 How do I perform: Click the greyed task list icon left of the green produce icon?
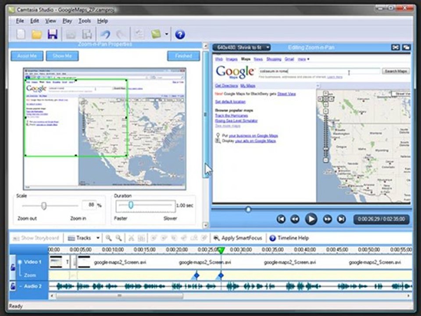[139, 34]
